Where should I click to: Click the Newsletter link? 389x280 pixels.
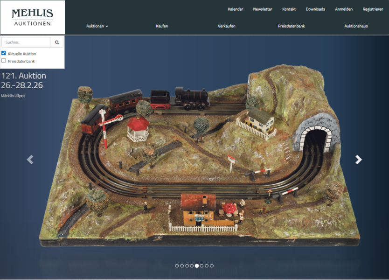(x=263, y=9)
